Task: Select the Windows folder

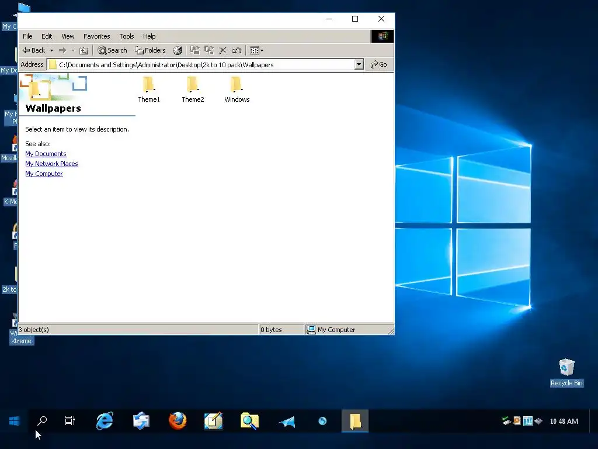Action: pos(237,89)
